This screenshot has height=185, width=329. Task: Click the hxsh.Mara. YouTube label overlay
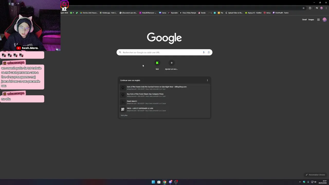click(x=28, y=48)
